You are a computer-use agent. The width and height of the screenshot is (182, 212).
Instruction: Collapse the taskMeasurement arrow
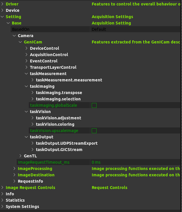[26, 74]
